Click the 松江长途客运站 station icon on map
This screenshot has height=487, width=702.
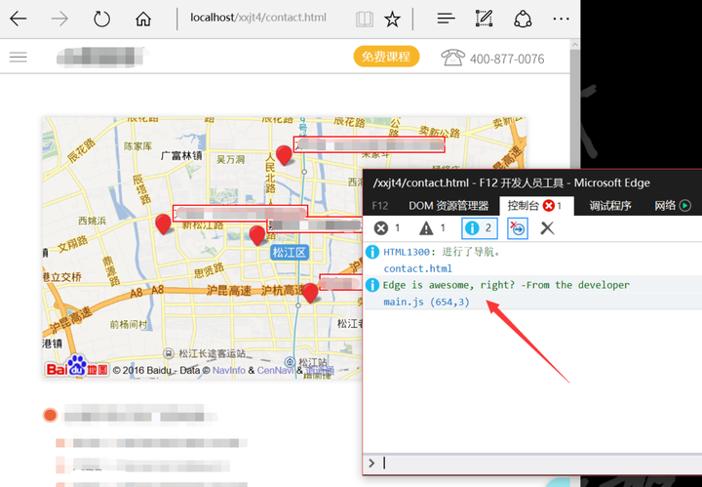click(169, 353)
